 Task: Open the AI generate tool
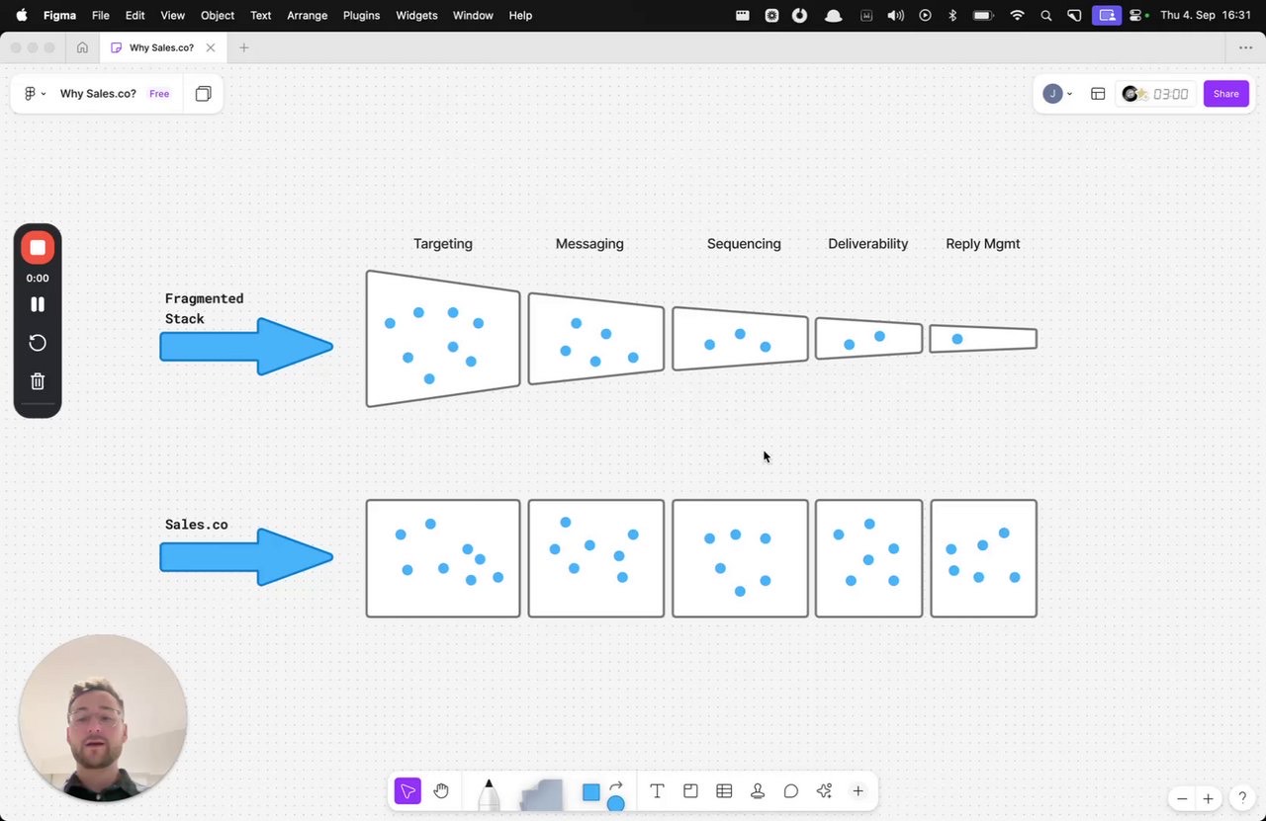[x=824, y=790]
